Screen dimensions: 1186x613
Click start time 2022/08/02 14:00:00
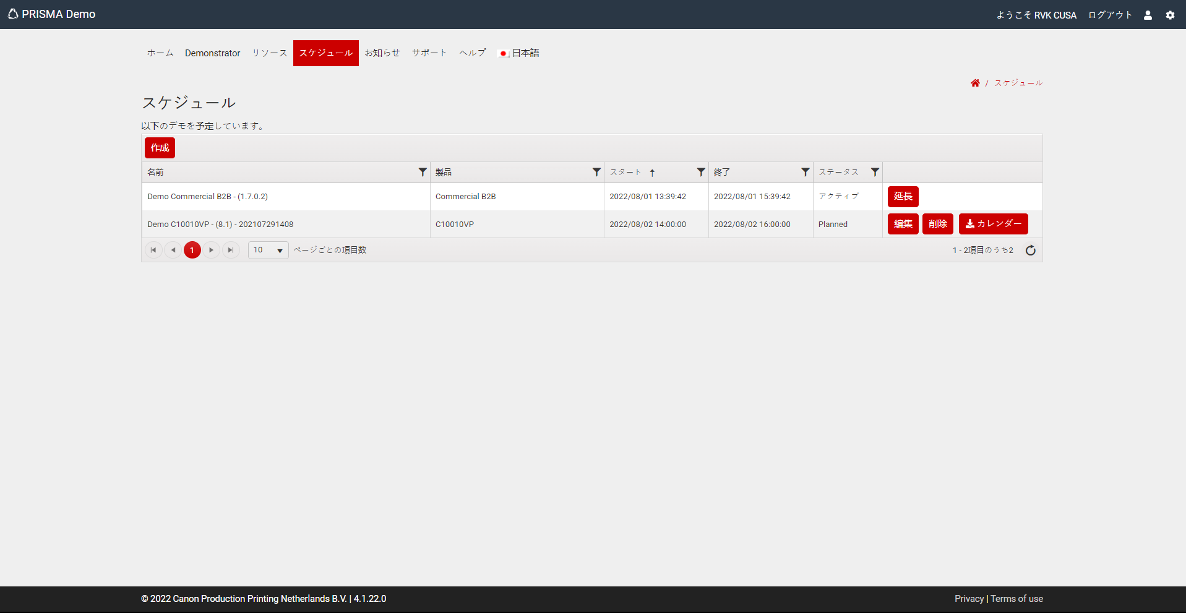[x=648, y=225]
